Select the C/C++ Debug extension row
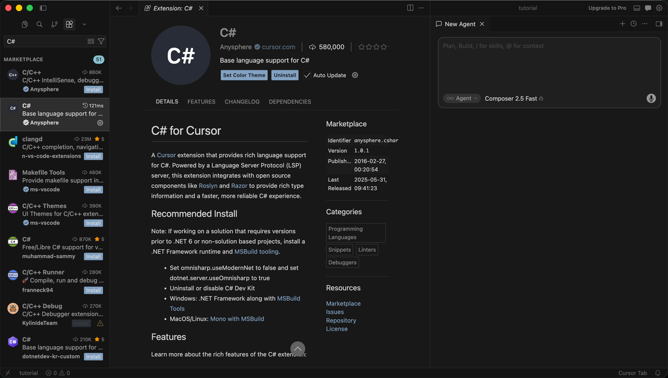Viewport: 668px width, 378px height. (54, 314)
